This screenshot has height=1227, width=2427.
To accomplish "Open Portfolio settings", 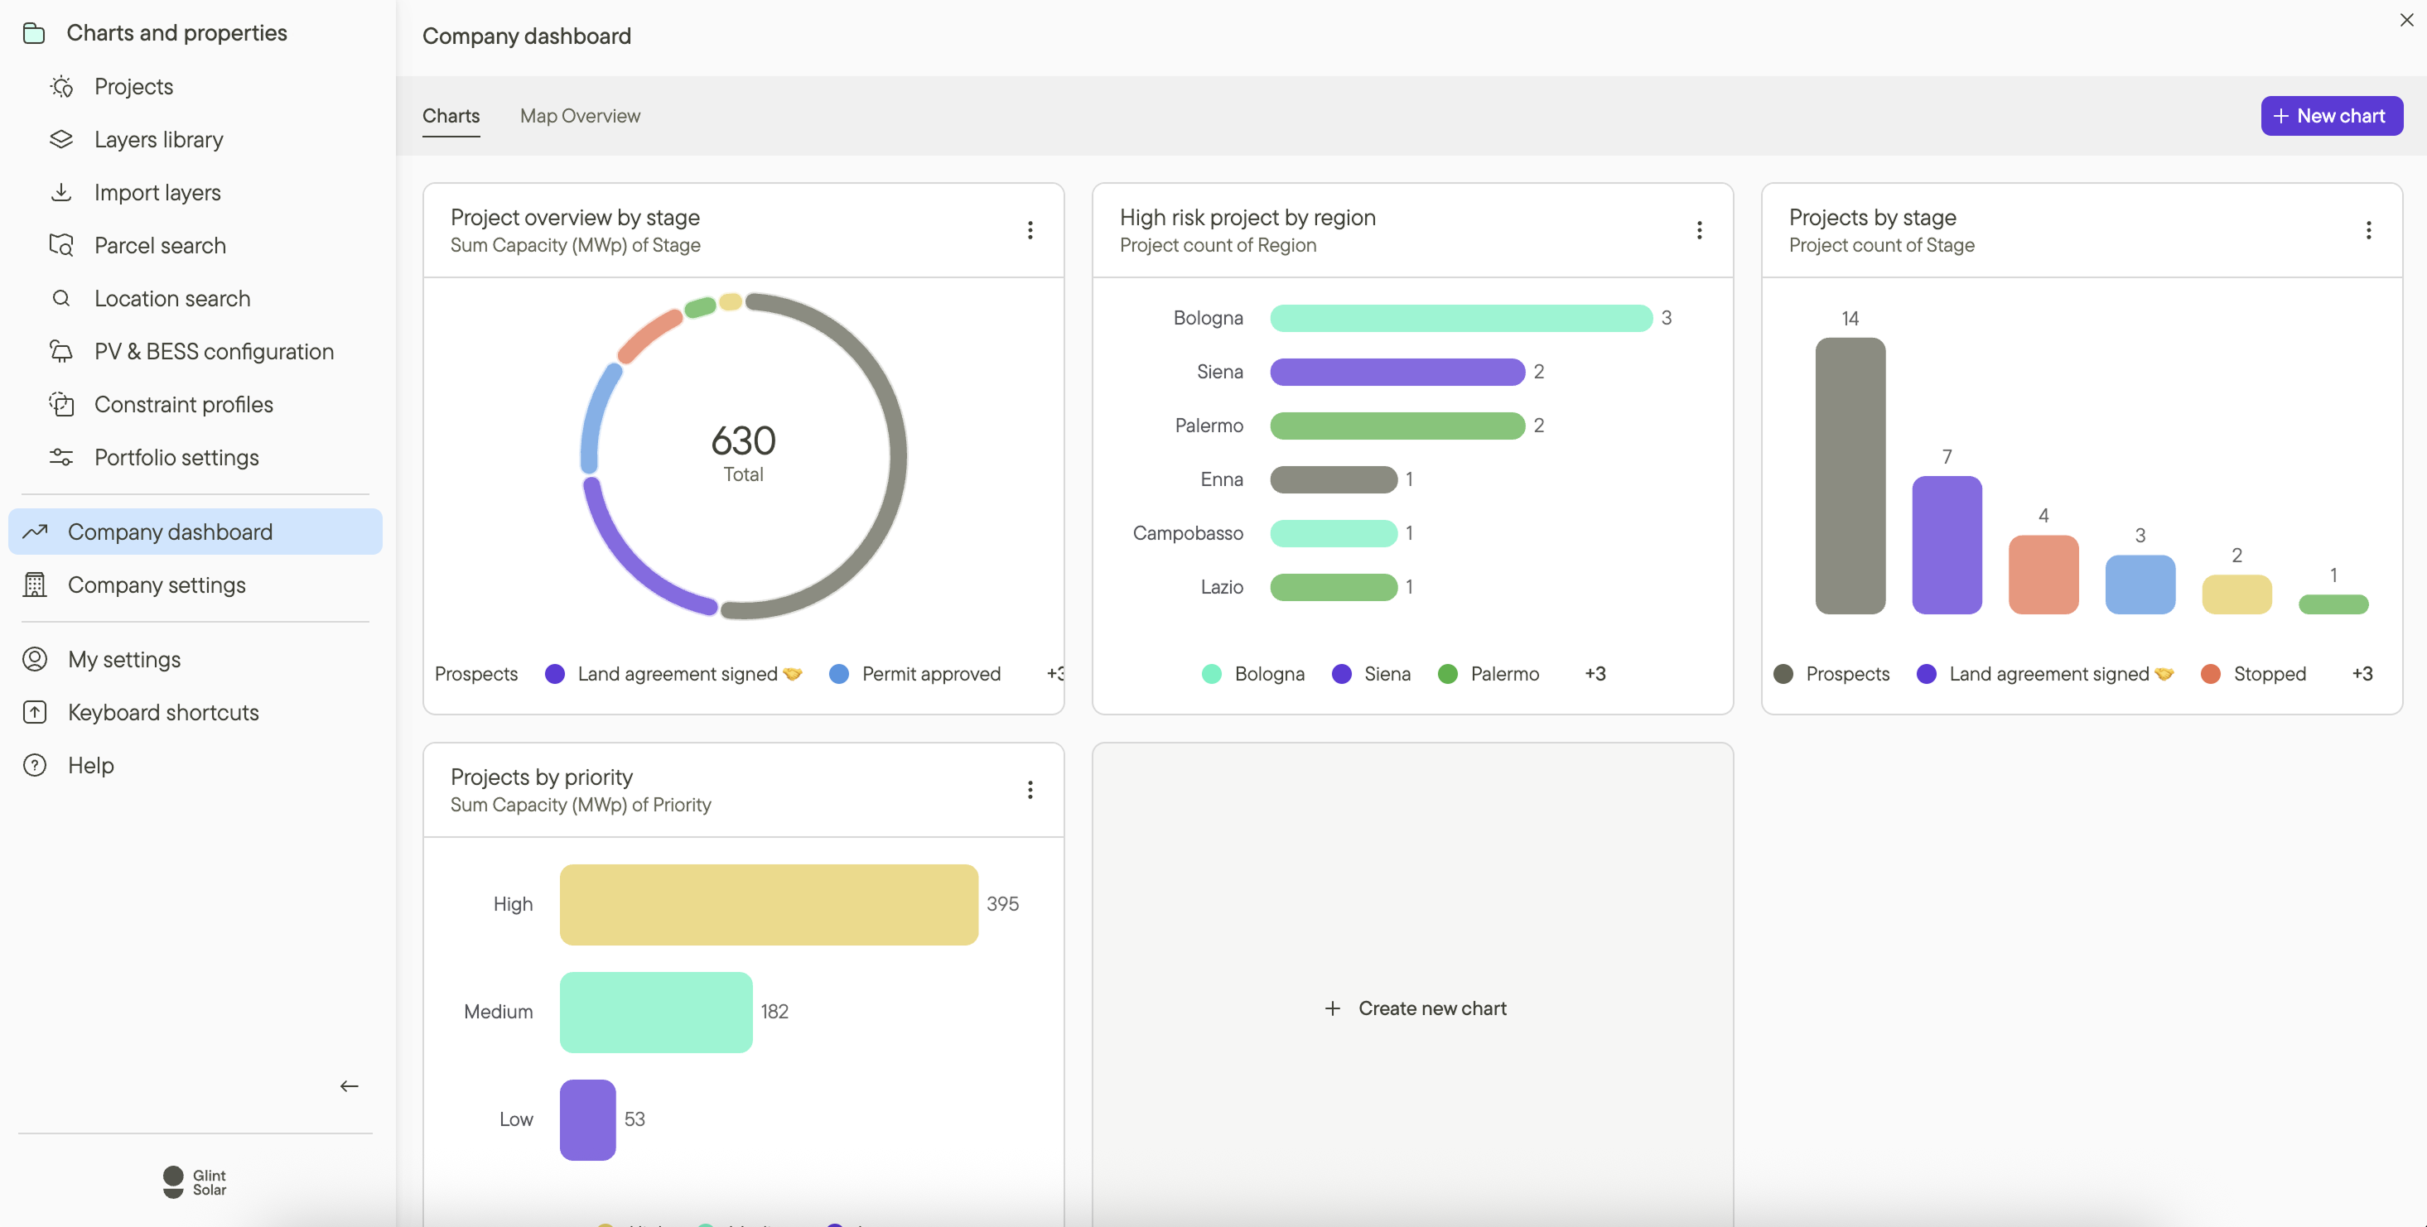I will pos(176,457).
